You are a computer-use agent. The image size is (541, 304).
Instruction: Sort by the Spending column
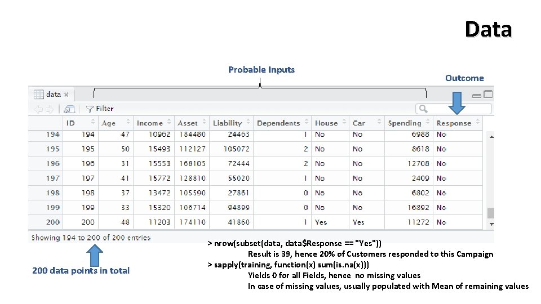[x=409, y=123]
